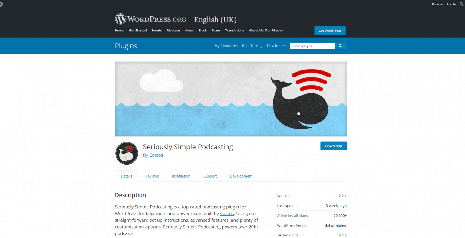Open the whale banner image
The height and width of the screenshot is (238, 465).
point(231,99)
